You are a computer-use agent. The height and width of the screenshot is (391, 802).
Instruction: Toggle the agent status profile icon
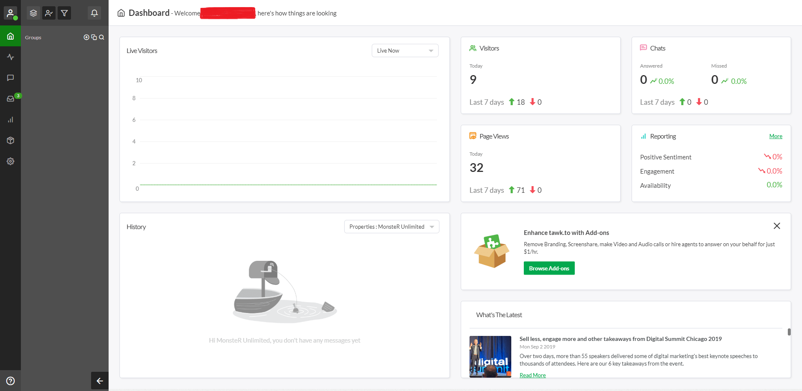(10, 13)
